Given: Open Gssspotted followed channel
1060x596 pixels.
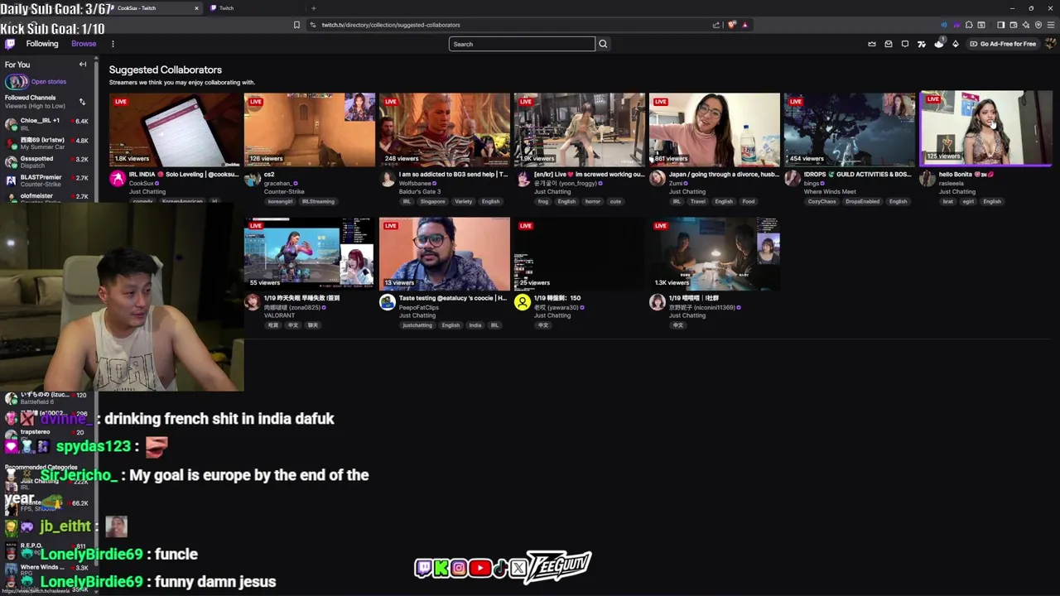Looking at the screenshot, I should point(48,161).
